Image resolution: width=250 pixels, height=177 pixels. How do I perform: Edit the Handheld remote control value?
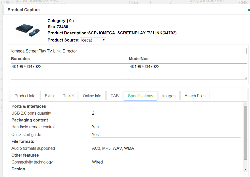coord(166,127)
